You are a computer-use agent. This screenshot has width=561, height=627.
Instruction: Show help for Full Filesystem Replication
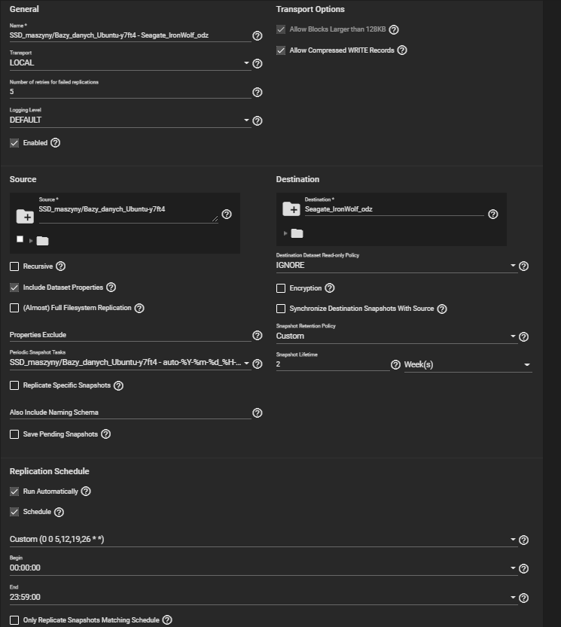(139, 309)
